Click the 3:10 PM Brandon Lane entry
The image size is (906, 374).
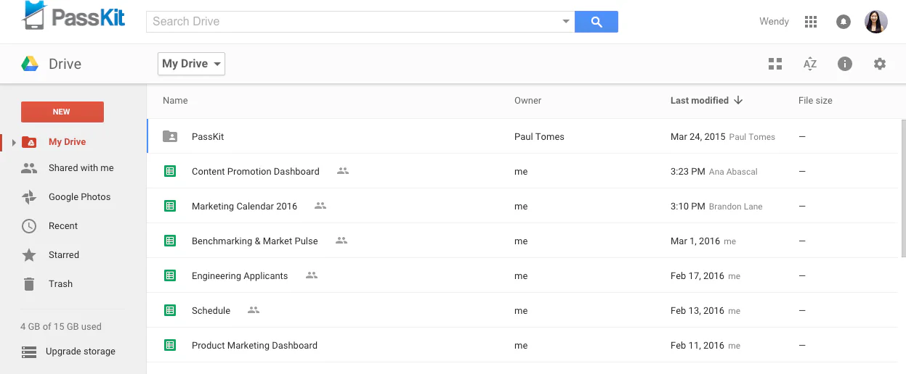[x=716, y=207]
